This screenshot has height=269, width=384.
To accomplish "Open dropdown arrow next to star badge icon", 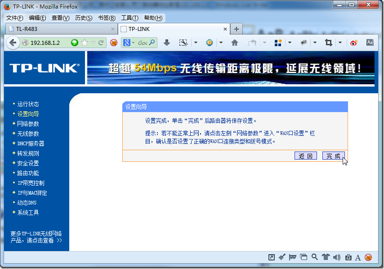I will (221, 43).
